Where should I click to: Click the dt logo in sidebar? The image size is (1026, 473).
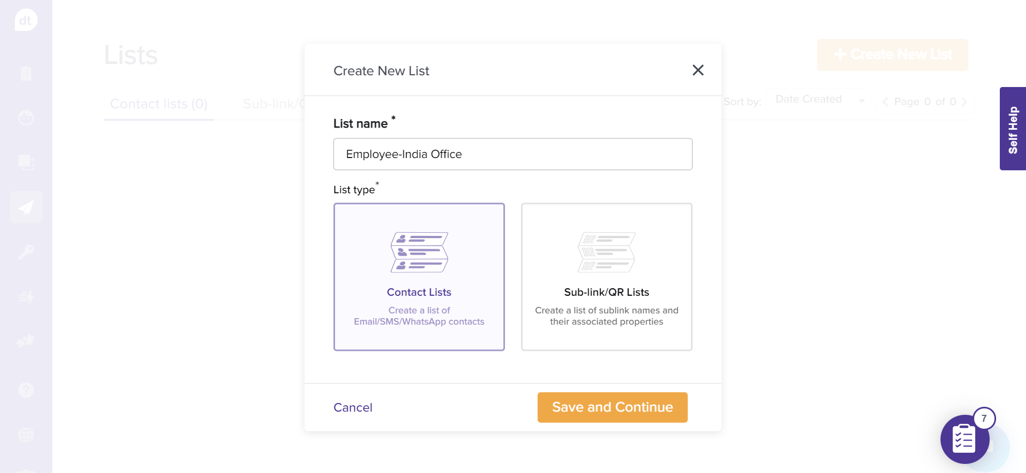coord(26,20)
